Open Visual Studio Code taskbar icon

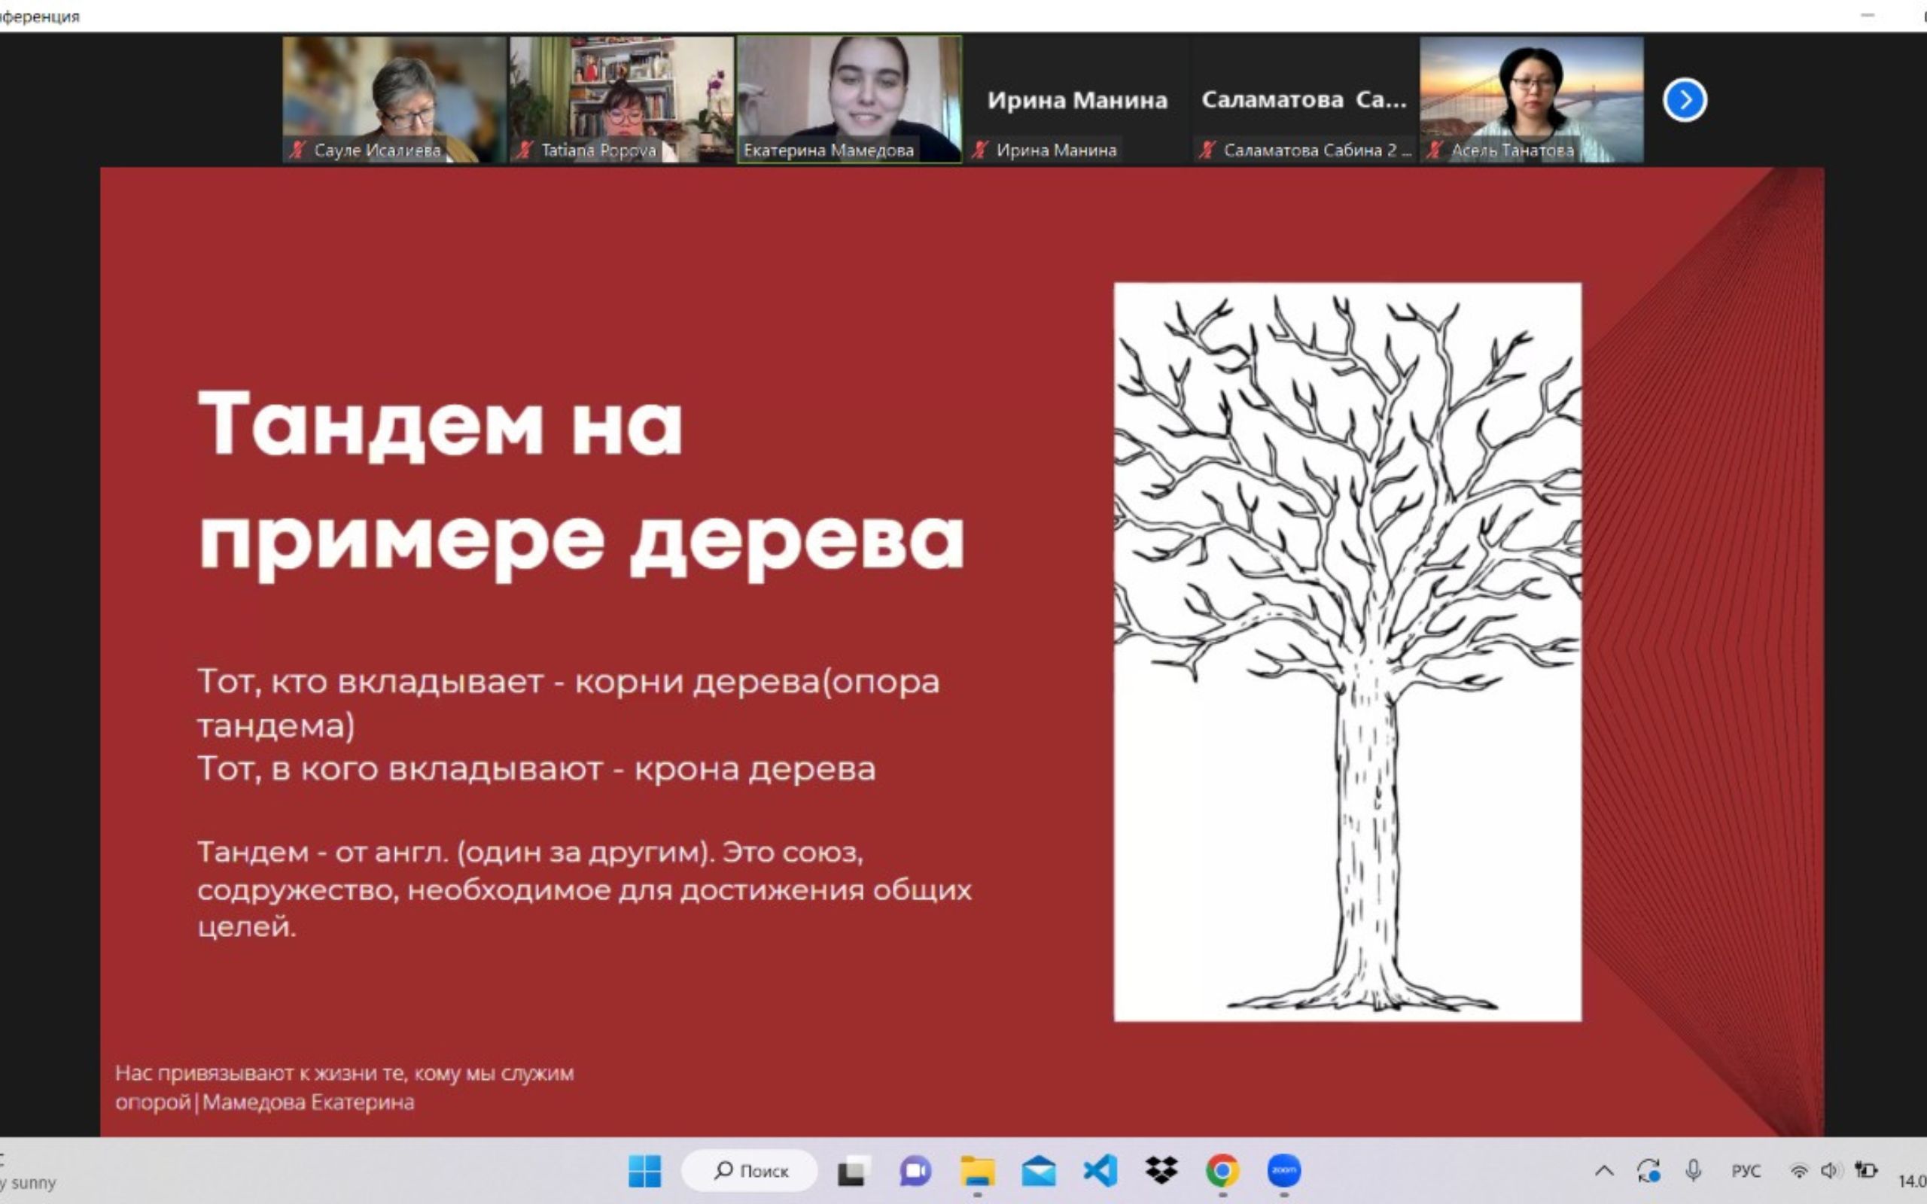(x=1100, y=1169)
